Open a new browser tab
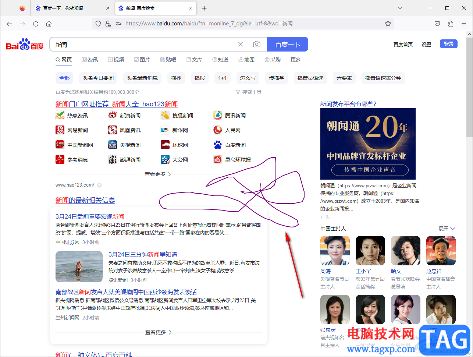This screenshot has height=357, width=473. pos(205,8)
